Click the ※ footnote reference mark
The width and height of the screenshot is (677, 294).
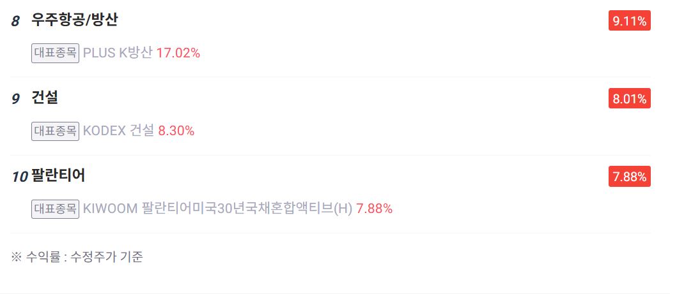click(17, 257)
